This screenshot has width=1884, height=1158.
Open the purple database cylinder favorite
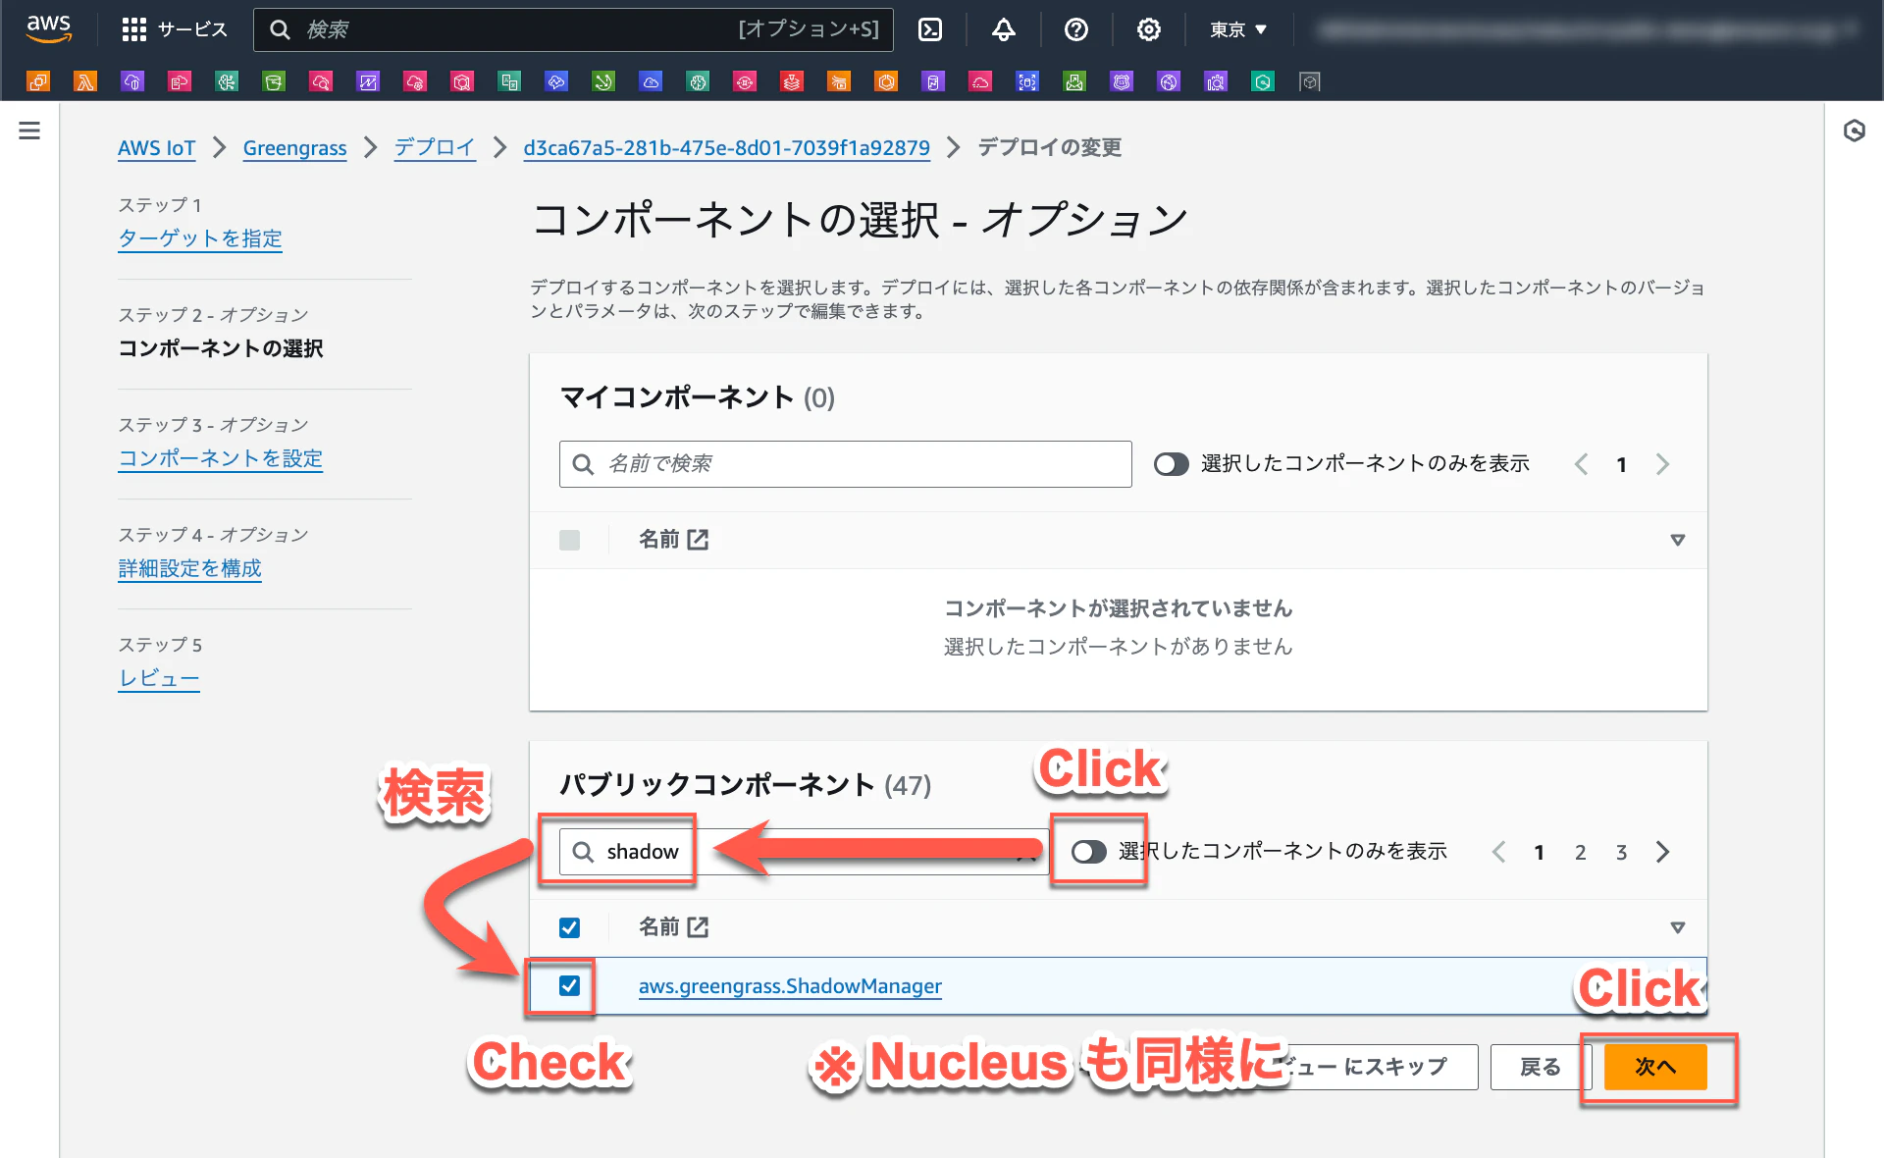(x=933, y=81)
